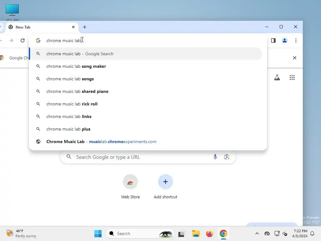This screenshot has width=321, height=241.
Task: Open the musiclab.chromeexperiments.com suggestion
Action: [x=146, y=142]
